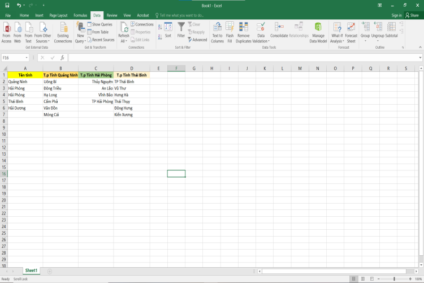Launch Text to Columns wizard
The width and height of the screenshot is (424, 283).
pos(218,32)
